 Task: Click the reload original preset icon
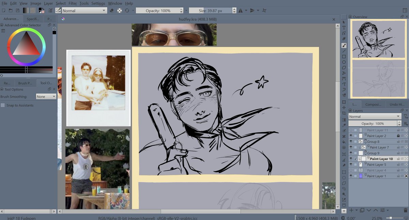[x=127, y=11]
